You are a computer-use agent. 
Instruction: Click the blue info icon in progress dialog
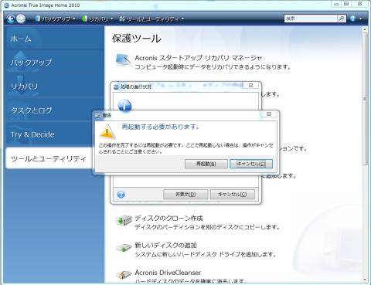click(x=124, y=105)
